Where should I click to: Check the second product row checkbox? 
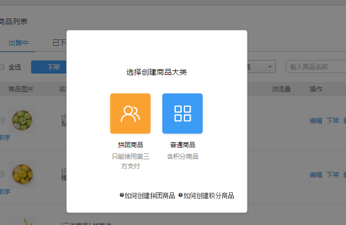2,174
